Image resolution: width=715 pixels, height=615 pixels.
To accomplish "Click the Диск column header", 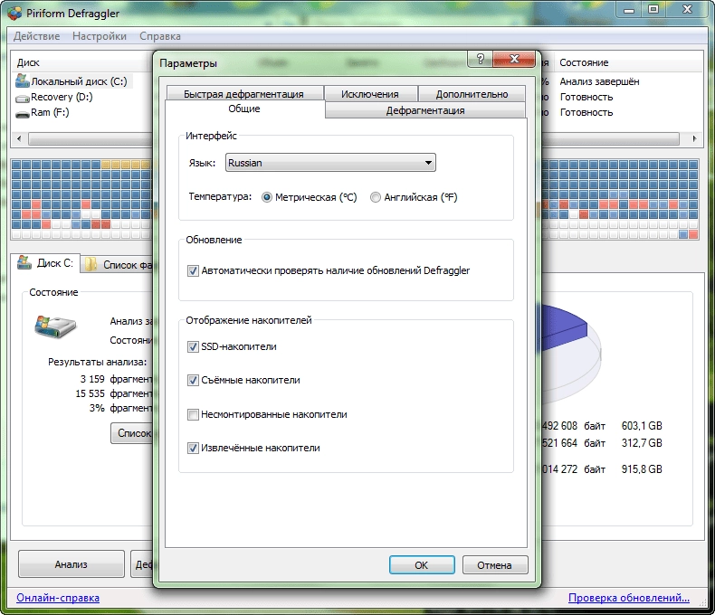I will click(x=28, y=62).
